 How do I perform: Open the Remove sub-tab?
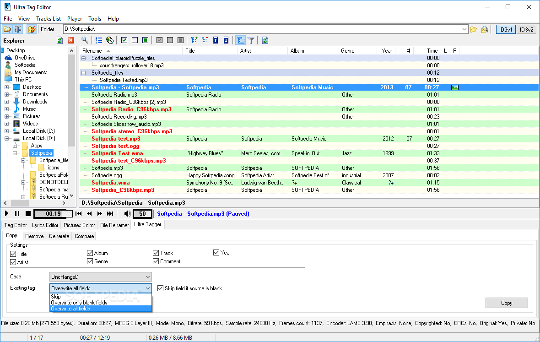[x=34, y=236]
